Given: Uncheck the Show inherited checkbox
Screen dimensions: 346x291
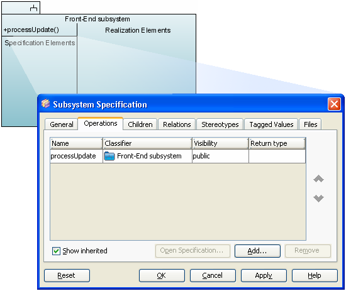Looking at the screenshot, I should (56, 251).
